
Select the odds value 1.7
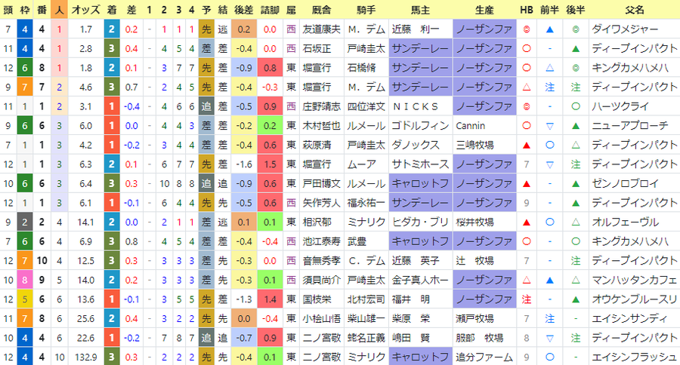pyautogui.click(x=85, y=29)
